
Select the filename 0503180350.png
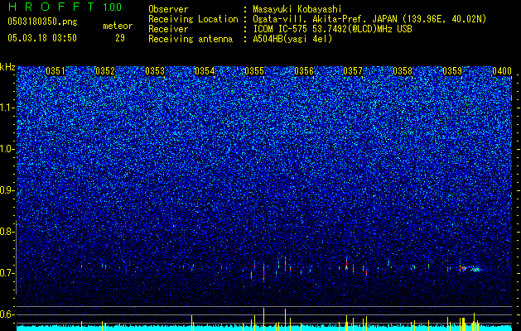tap(42, 22)
